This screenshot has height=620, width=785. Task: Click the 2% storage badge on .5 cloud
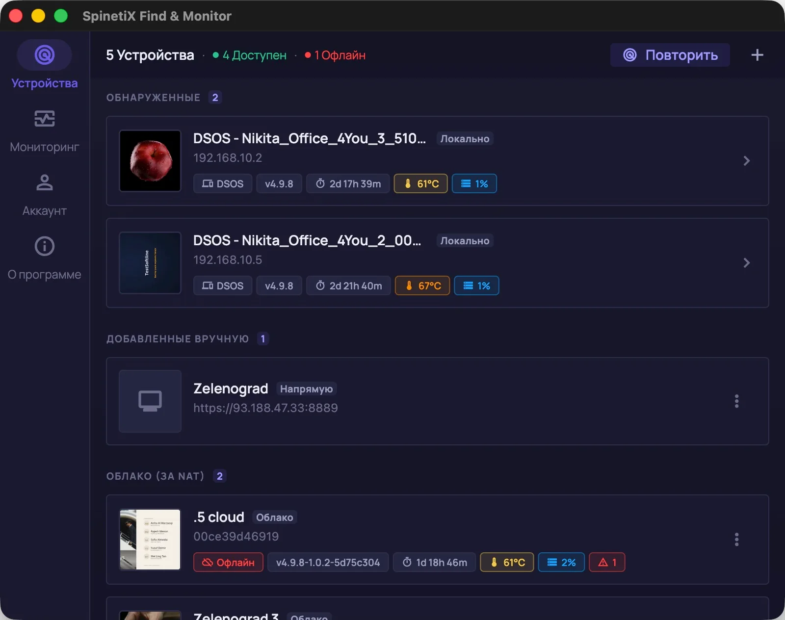coord(561,563)
